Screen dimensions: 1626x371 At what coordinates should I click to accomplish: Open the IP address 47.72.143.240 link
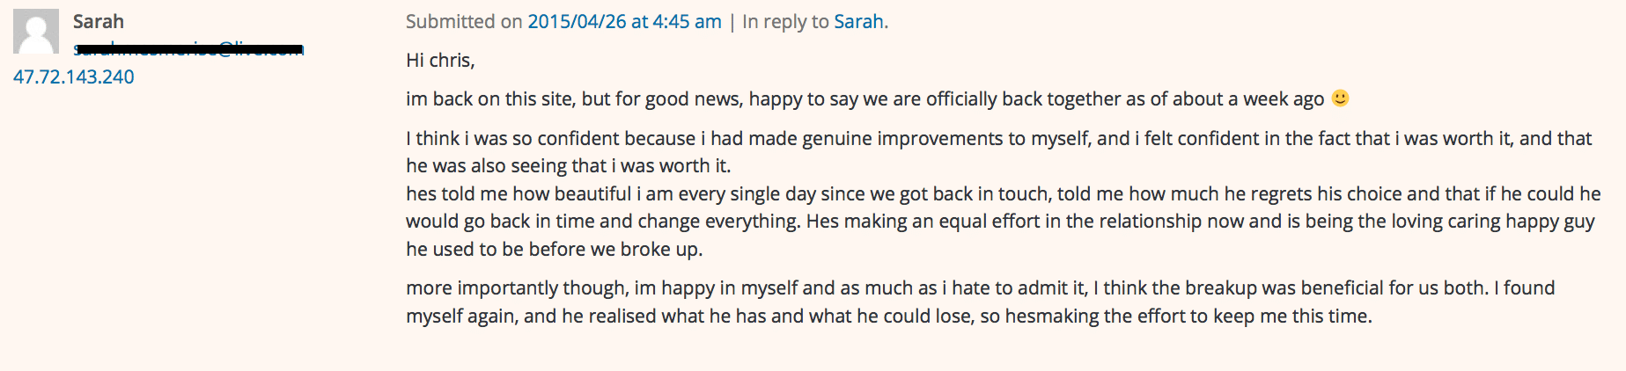coord(74,77)
